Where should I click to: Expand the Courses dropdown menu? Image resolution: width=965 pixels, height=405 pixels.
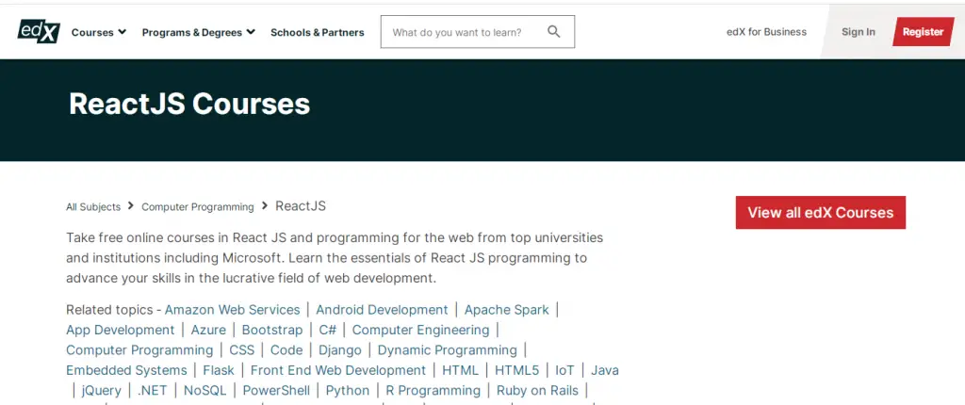coord(98,32)
